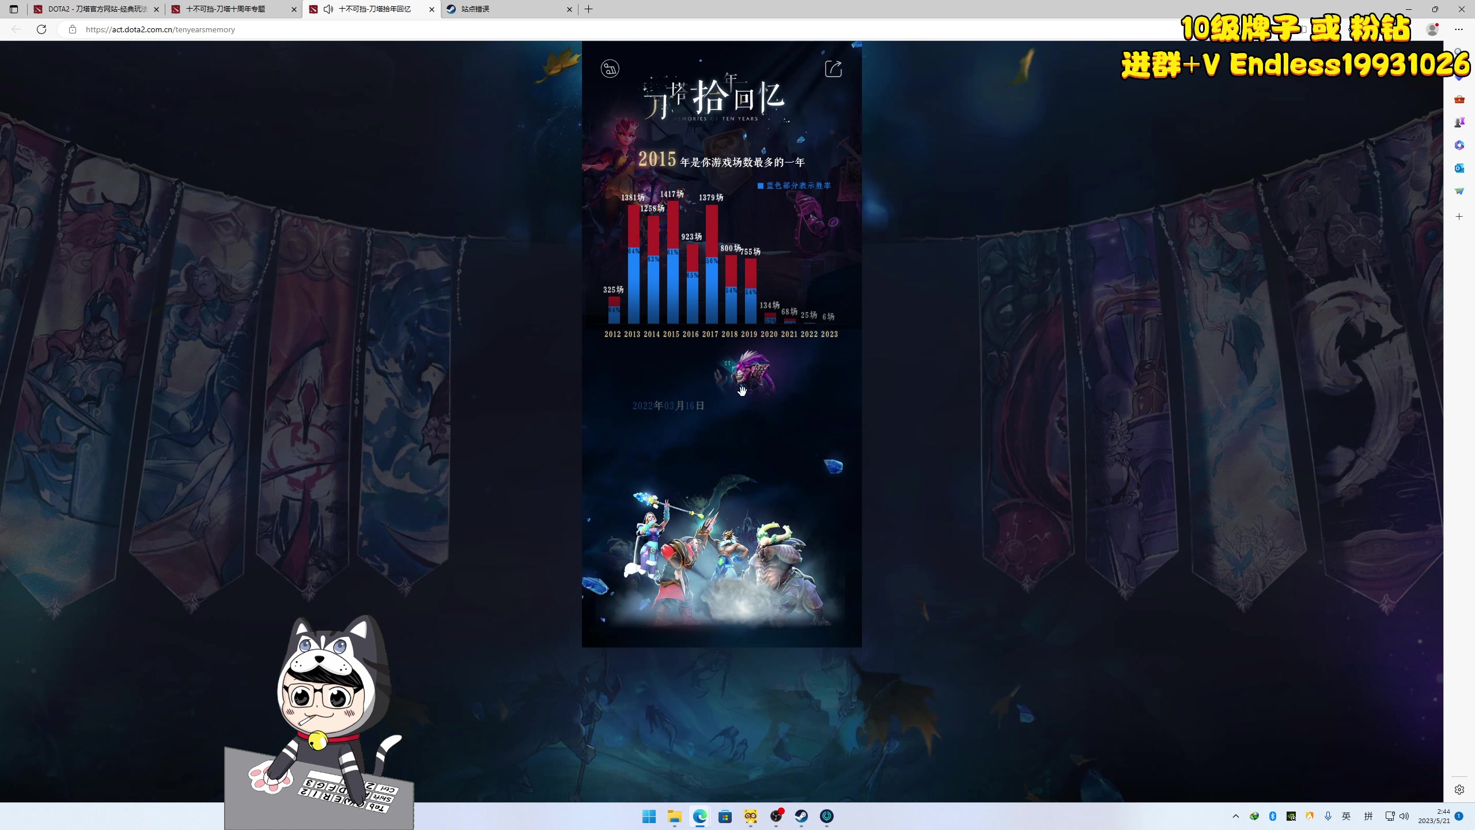Screen dimensions: 1475x830
Task: Open the Microsoft 365 sidebar icon
Action: (1459, 145)
